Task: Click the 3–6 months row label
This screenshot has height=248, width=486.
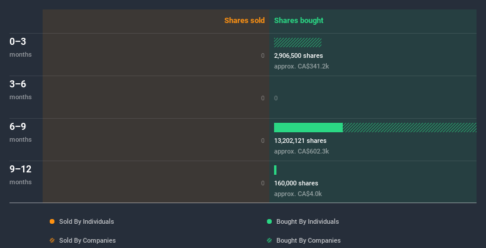Action: click(21, 90)
